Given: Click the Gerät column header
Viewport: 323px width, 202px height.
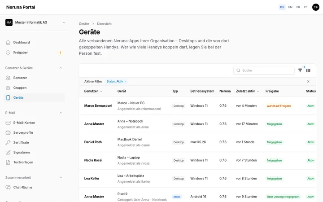Looking at the screenshot, I should tap(122, 91).
